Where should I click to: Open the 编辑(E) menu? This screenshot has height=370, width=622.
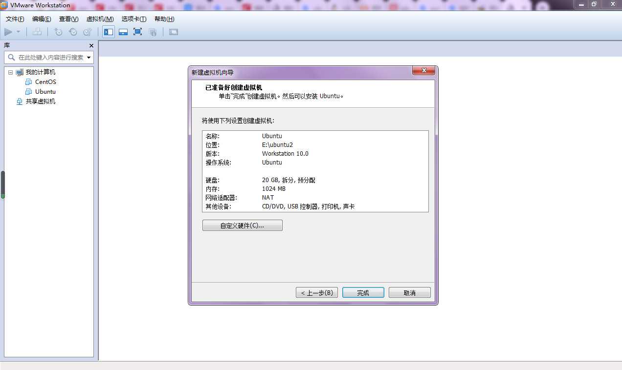42,19
